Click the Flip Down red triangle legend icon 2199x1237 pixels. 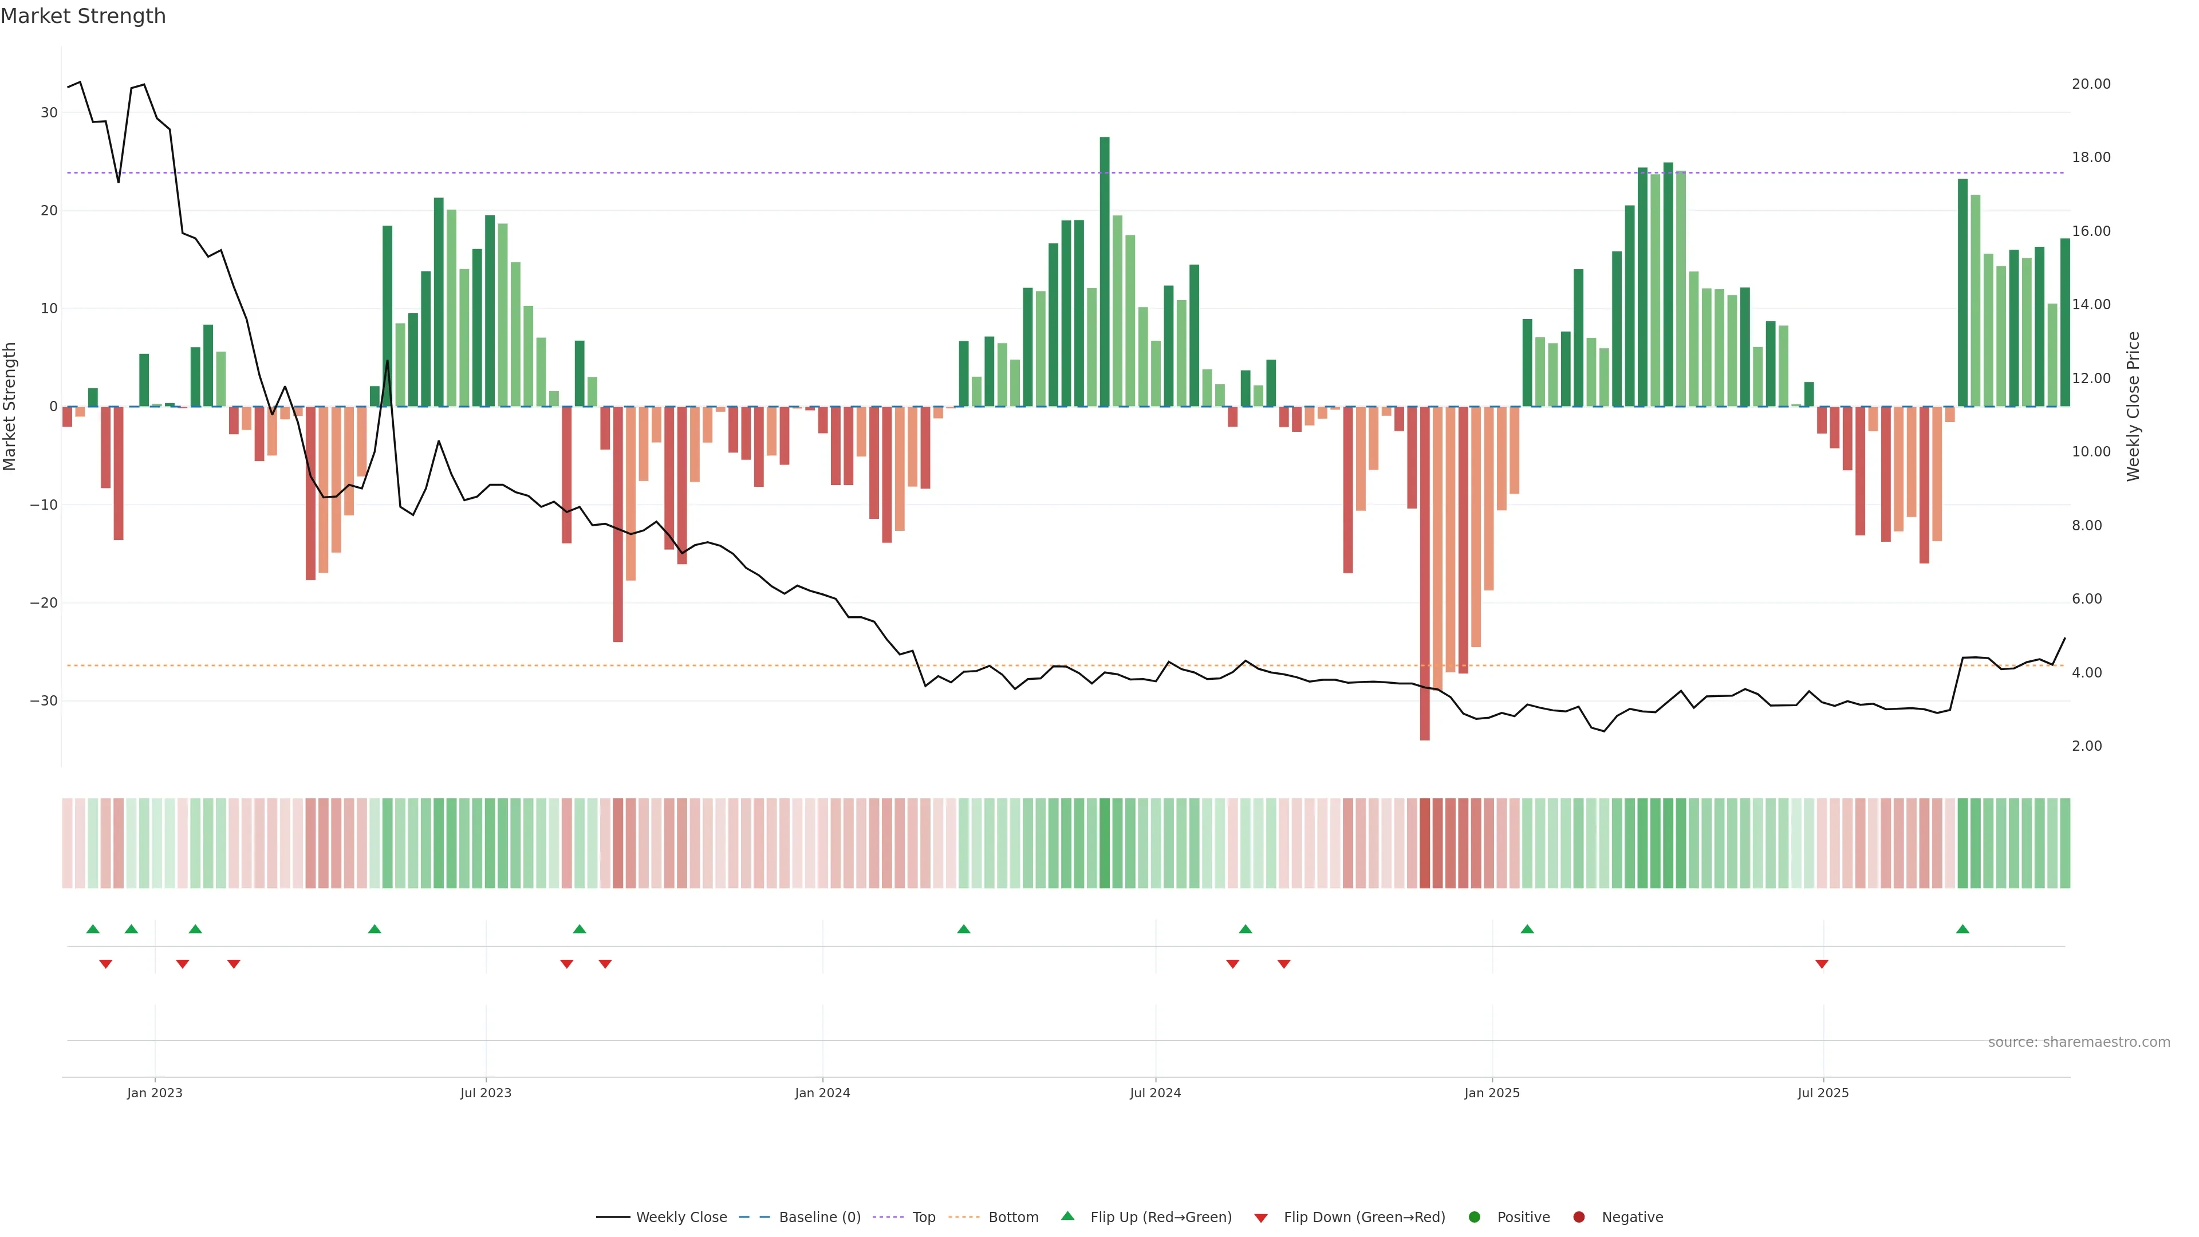pos(1261,1218)
